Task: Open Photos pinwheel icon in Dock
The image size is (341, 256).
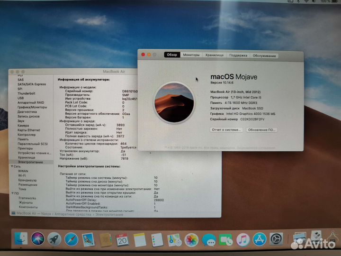Action: 191,240
